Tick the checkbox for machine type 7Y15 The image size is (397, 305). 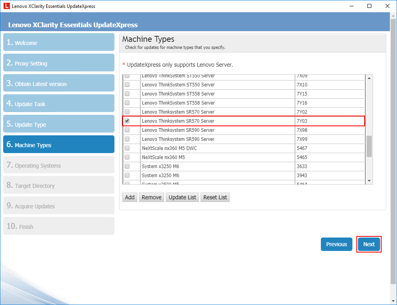click(x=127, y=94)
